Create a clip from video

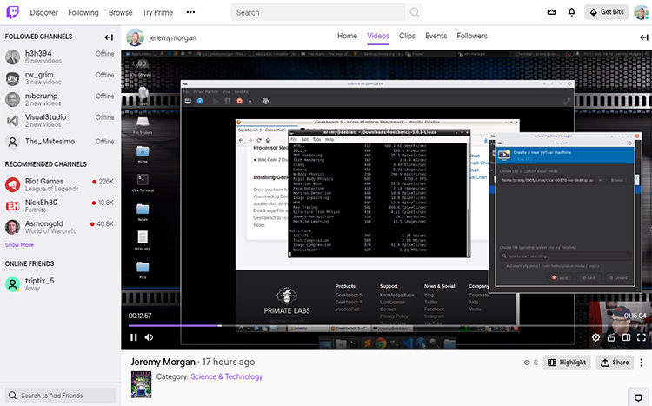[x=611, y=337]
